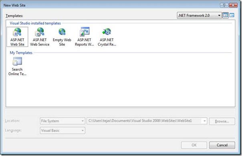The width and height of the screenshot is (242, 156).
Task: Click the Help question mark button
Action: pyautogui.click(x=224, y=5)
